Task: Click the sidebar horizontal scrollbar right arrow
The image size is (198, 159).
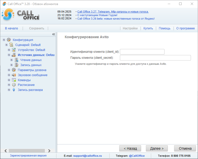Action: (x=49, y=151)
